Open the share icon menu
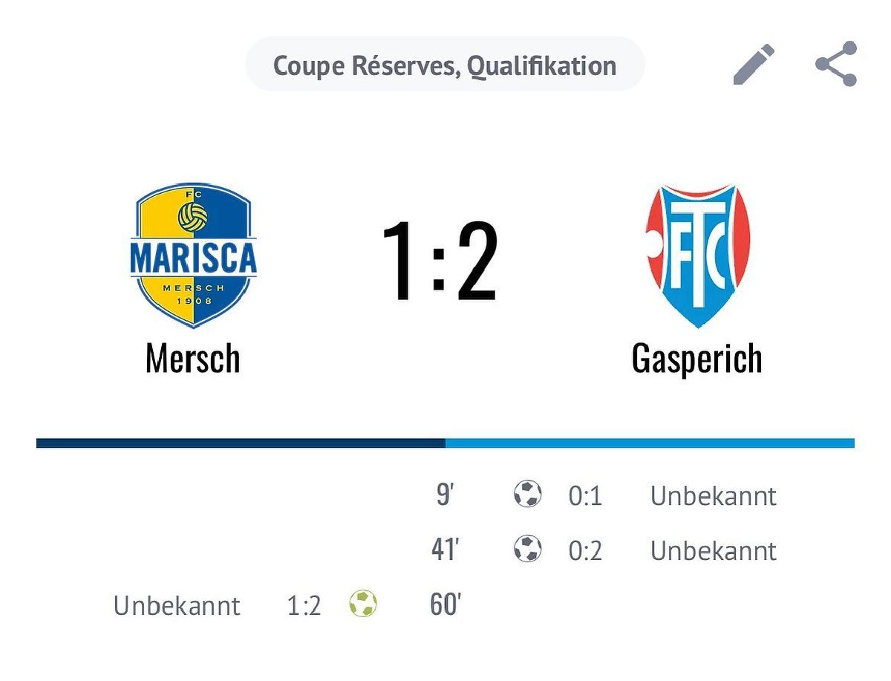The image size is (891, 681). tap(836, 64)
